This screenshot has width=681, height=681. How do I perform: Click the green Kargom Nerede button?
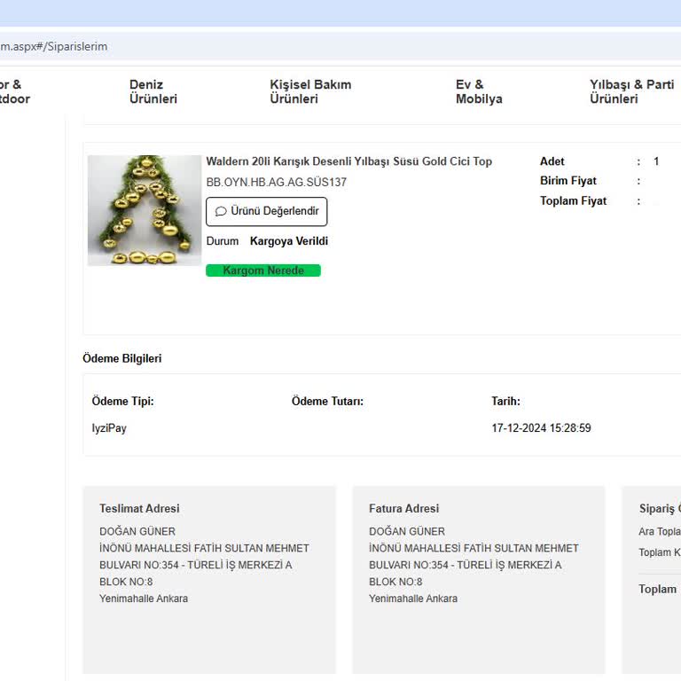(262, 270)
